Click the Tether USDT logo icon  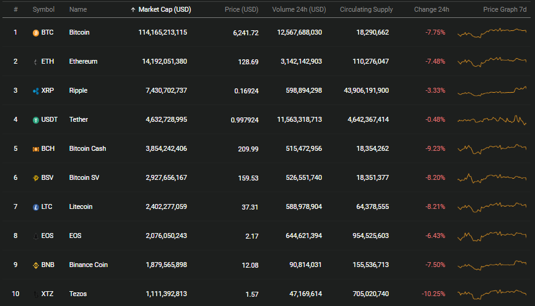(35, 120)
